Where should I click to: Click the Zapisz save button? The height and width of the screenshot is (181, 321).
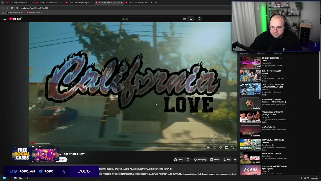[x=215, y=160]
